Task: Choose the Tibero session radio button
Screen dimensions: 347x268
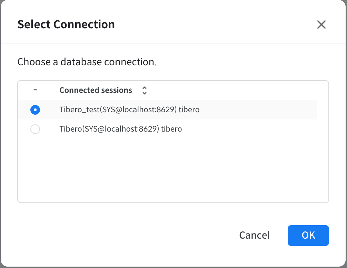Action: click(35, 129)
